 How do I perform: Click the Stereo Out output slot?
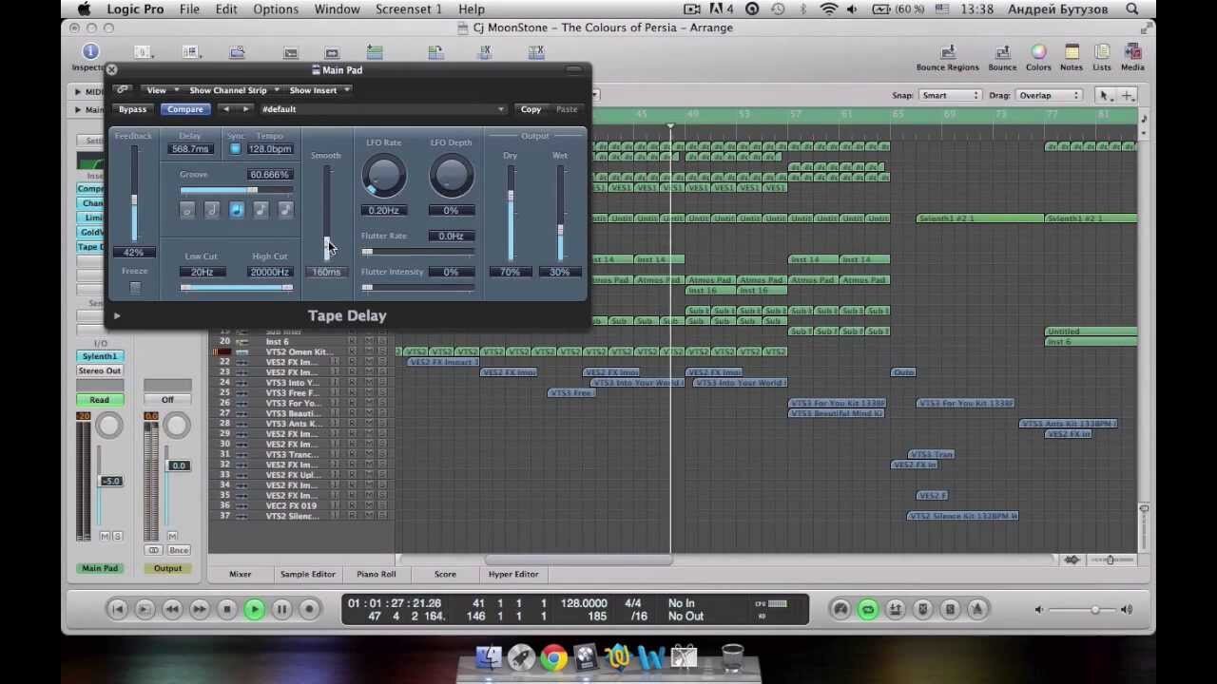click(100, 370)
